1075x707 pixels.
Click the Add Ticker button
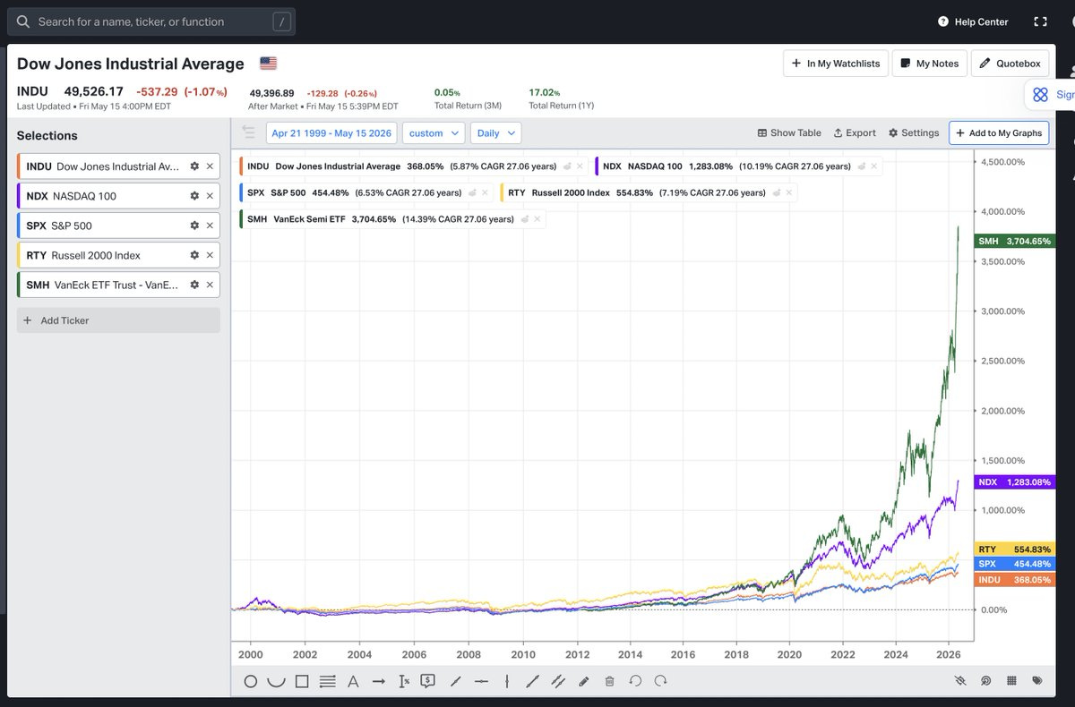click(118, 320)
